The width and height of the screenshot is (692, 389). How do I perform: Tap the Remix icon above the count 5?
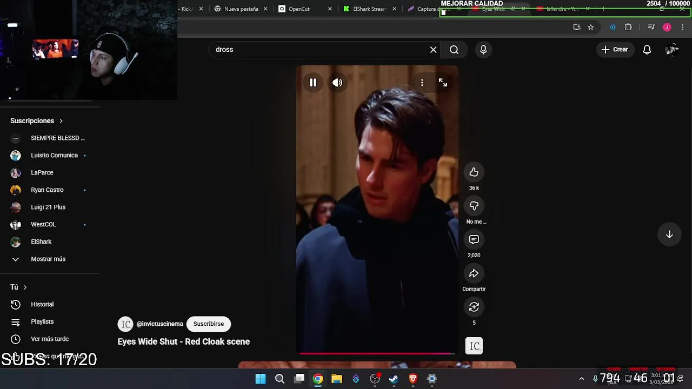[474, 307]
